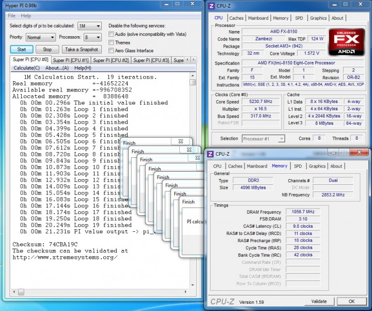Image resolution: width=372 pixels, height=311 pixels.
Task: Click the processor Name field AMD FX-8150
Action: click(x=284, y=32)
